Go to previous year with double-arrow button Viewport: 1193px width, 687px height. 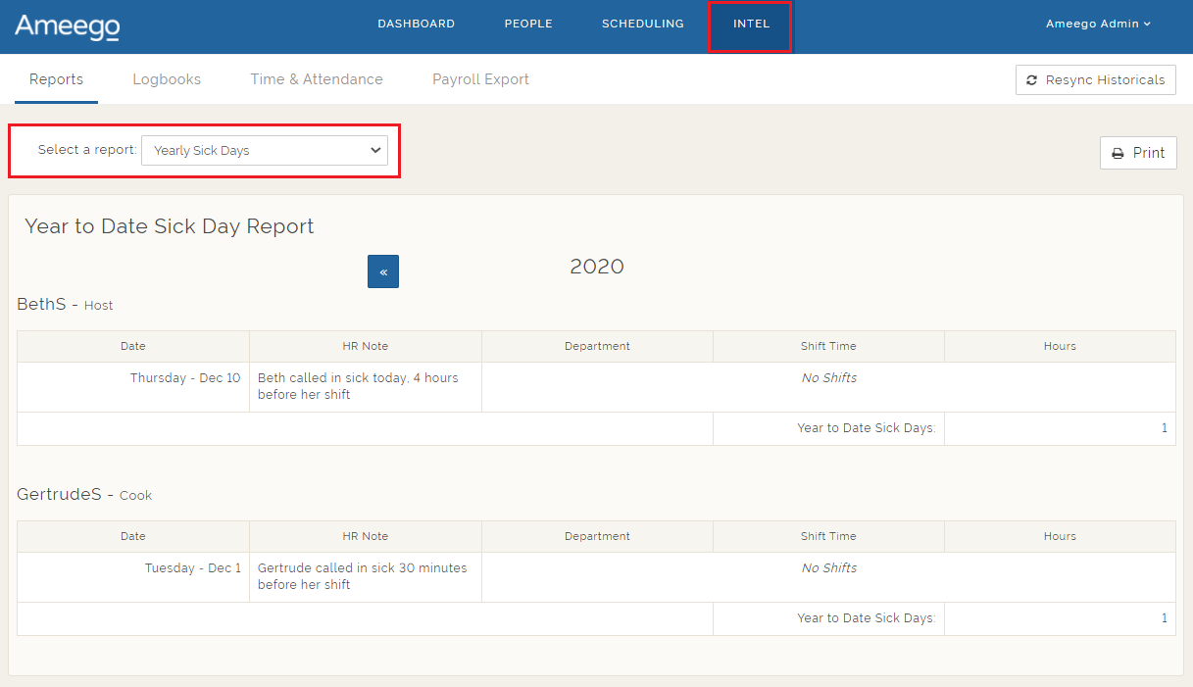(x=383, y=271)
